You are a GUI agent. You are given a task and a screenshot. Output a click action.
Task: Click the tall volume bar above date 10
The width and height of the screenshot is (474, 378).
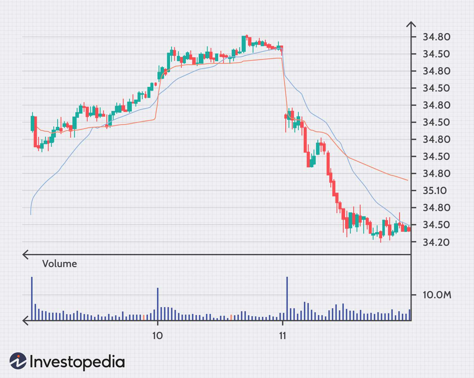tap(158, 304)
